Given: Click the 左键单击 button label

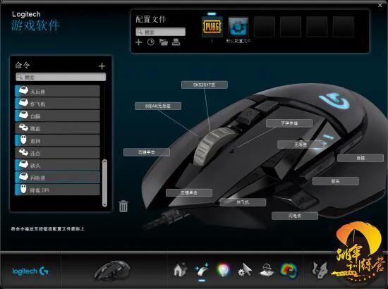Looking at the screenshot, I should pyautogui.click(x=189, y=193).
